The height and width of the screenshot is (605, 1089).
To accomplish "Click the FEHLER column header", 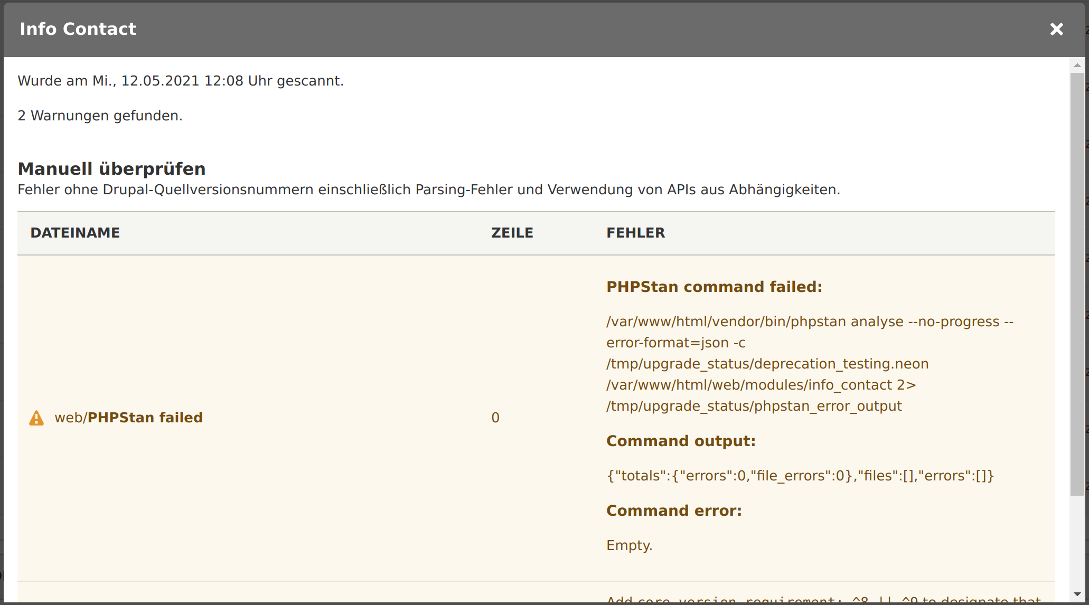I will tap(635, 233).
